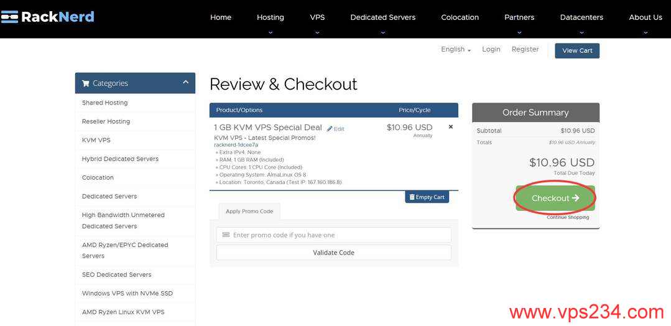This screenshot has height=326, width=671.
Task: Click the Empty Cart button
Action: click(x=427, y=197)
